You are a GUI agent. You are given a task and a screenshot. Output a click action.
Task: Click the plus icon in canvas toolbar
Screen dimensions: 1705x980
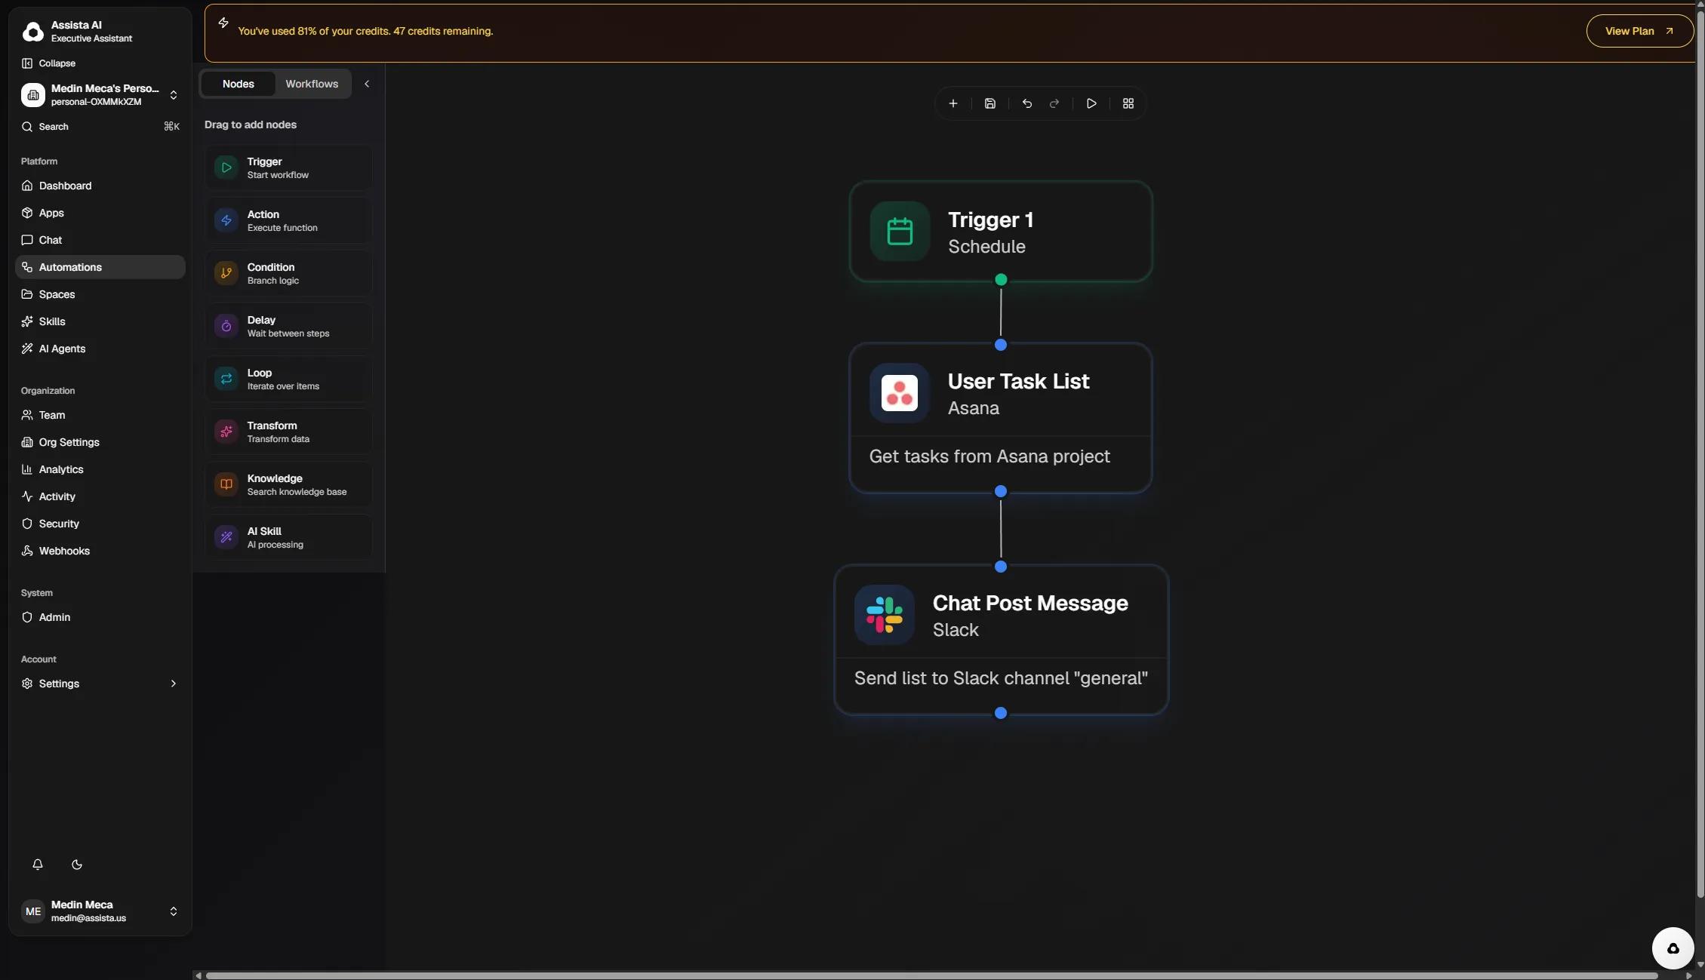coord(953,103)
